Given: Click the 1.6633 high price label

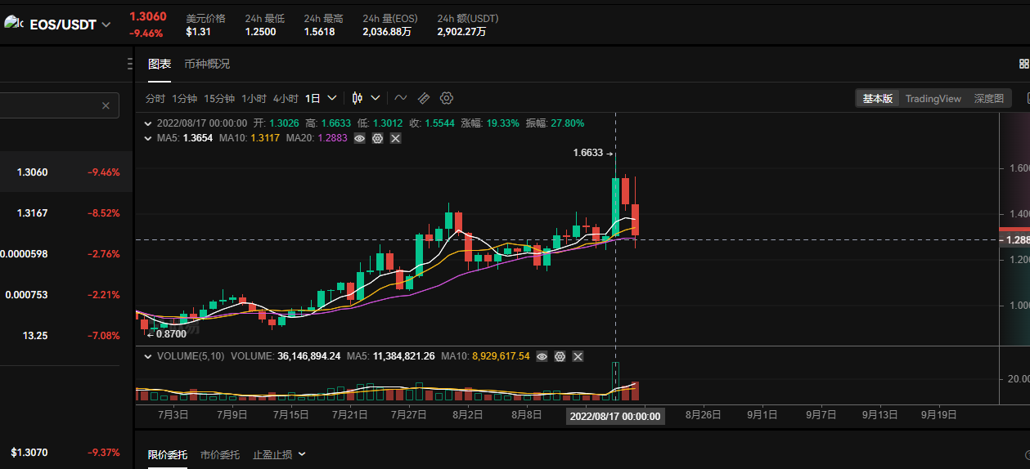Looking at the screenshot, I should pos(587,153).
